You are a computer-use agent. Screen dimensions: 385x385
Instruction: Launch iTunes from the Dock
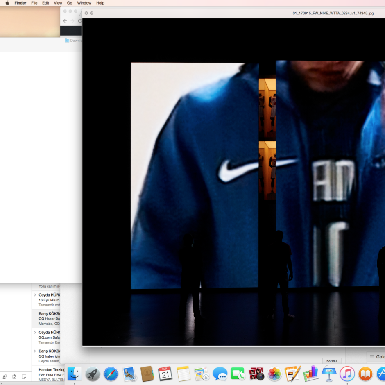(x=347, y=374)
